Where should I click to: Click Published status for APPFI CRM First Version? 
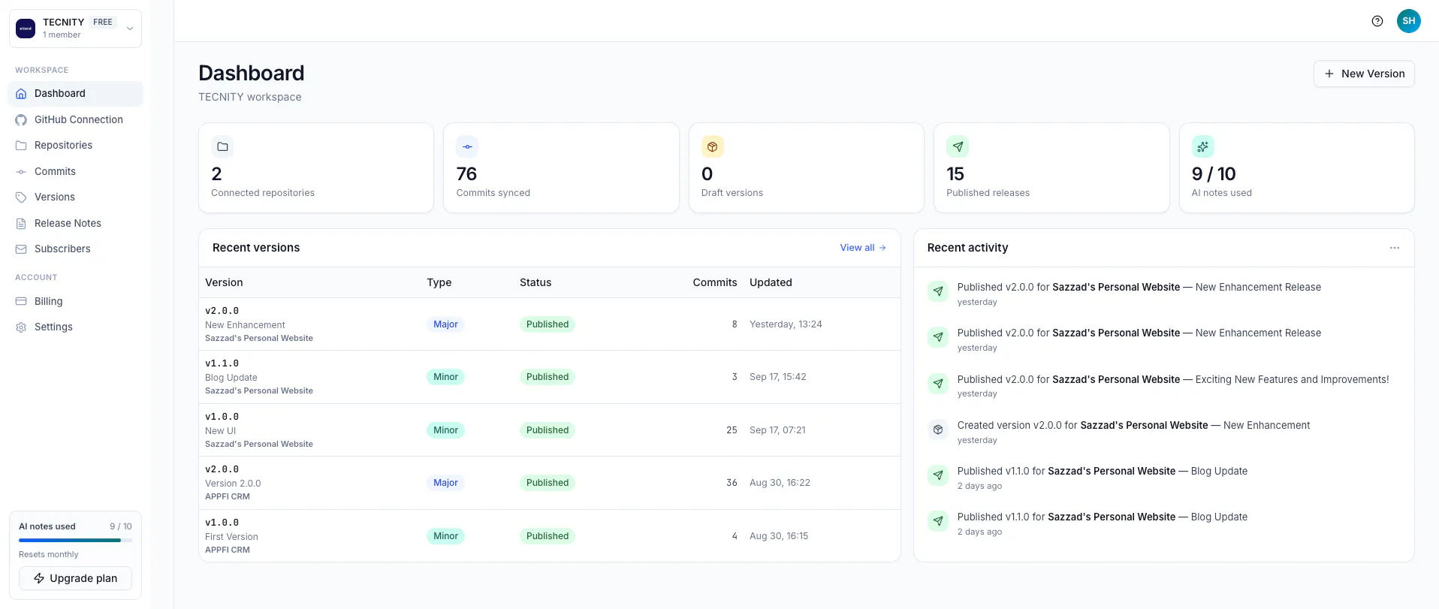tap(548, 536)
